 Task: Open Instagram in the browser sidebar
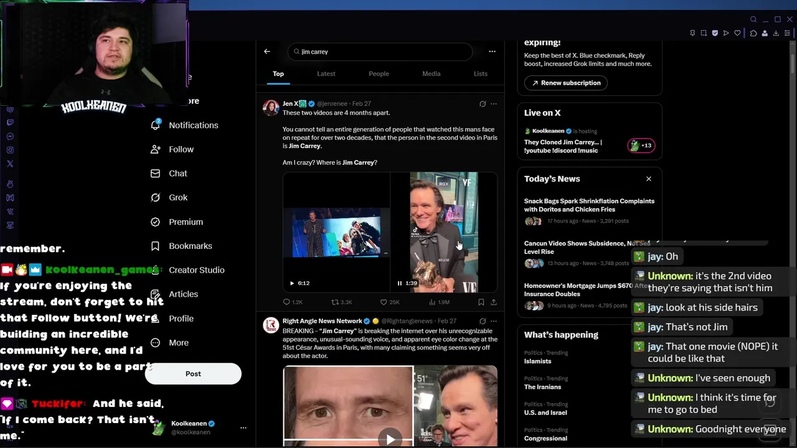point(10,150)
